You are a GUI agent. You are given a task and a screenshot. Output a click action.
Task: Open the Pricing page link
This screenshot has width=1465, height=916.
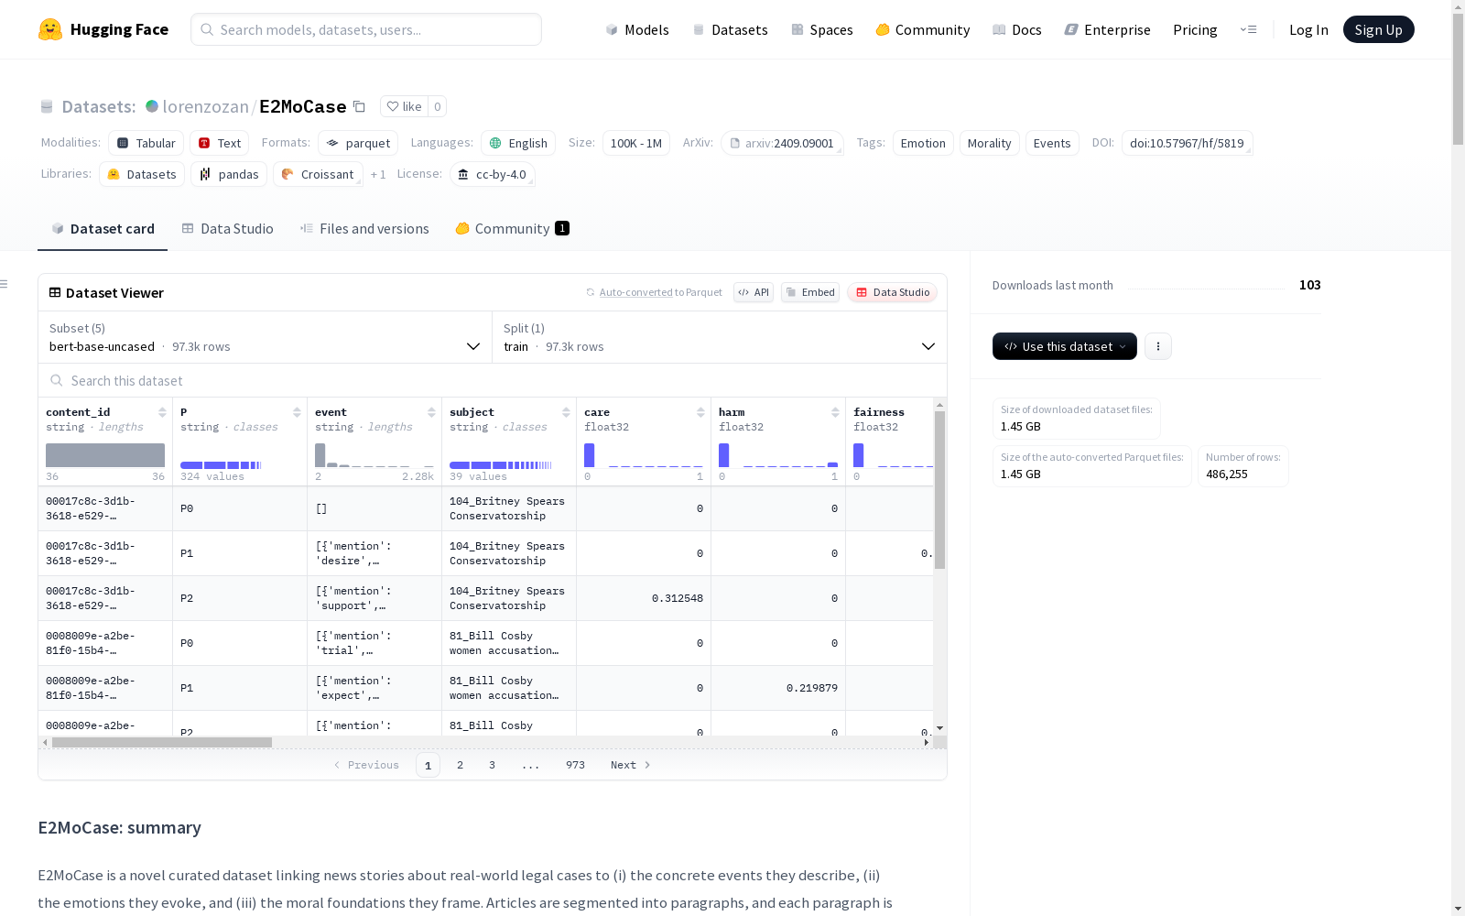point(1195,29)
